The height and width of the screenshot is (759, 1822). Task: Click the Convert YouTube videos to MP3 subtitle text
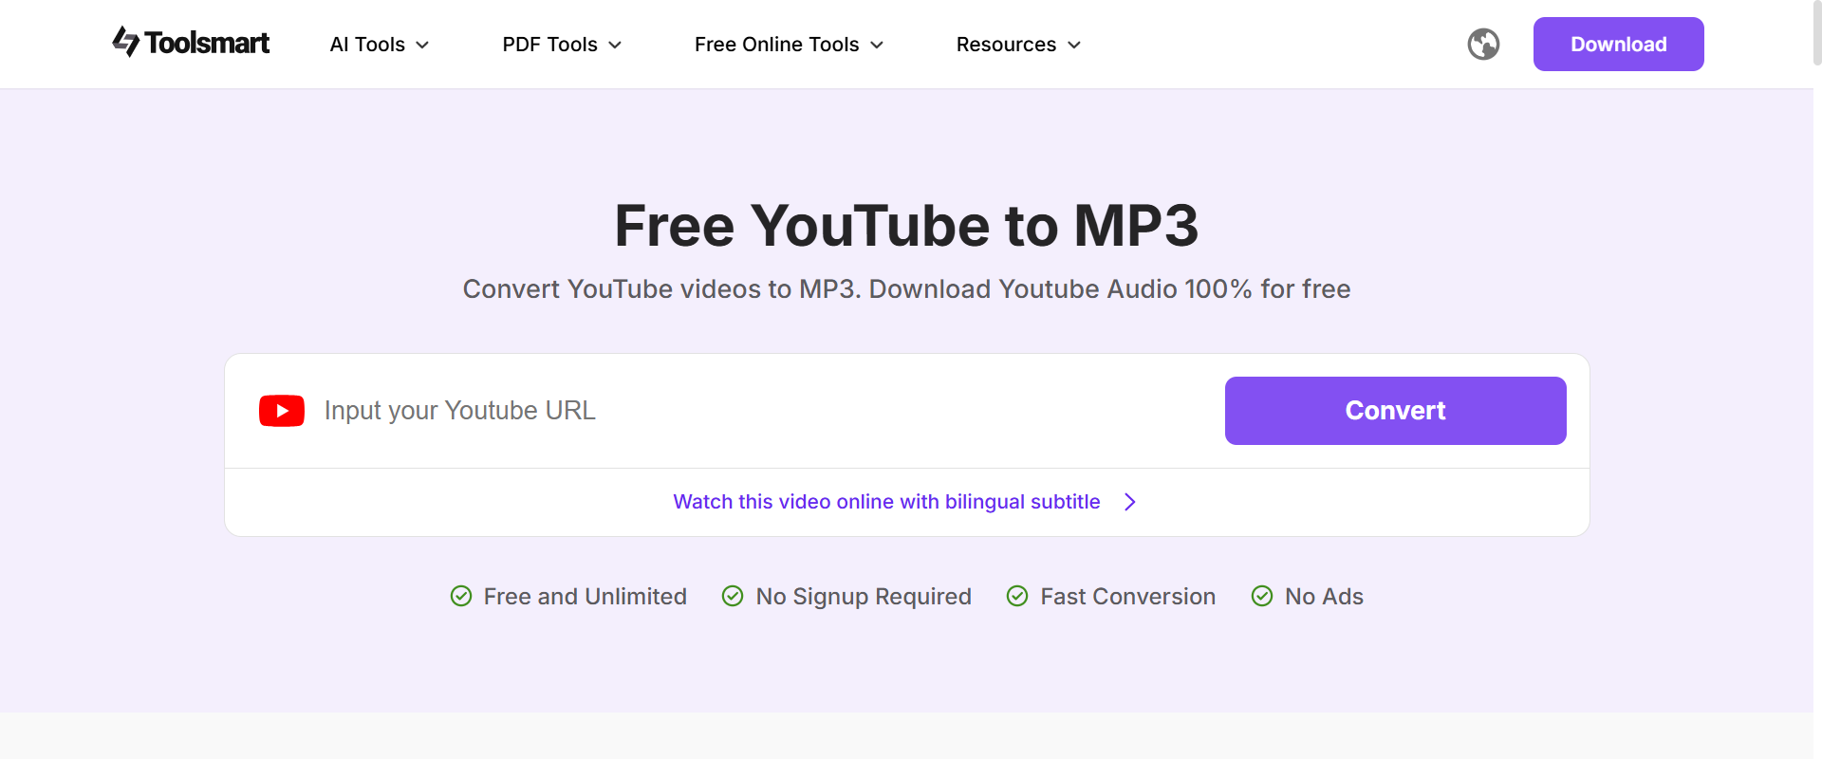tap(906, 288)
